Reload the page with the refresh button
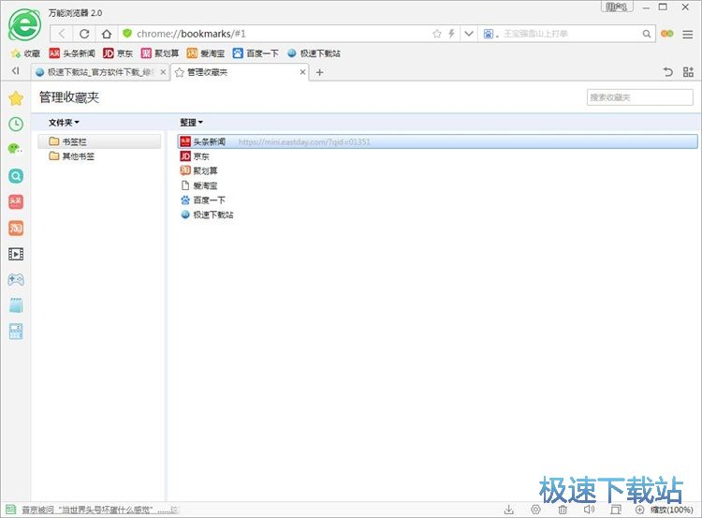 84,34
